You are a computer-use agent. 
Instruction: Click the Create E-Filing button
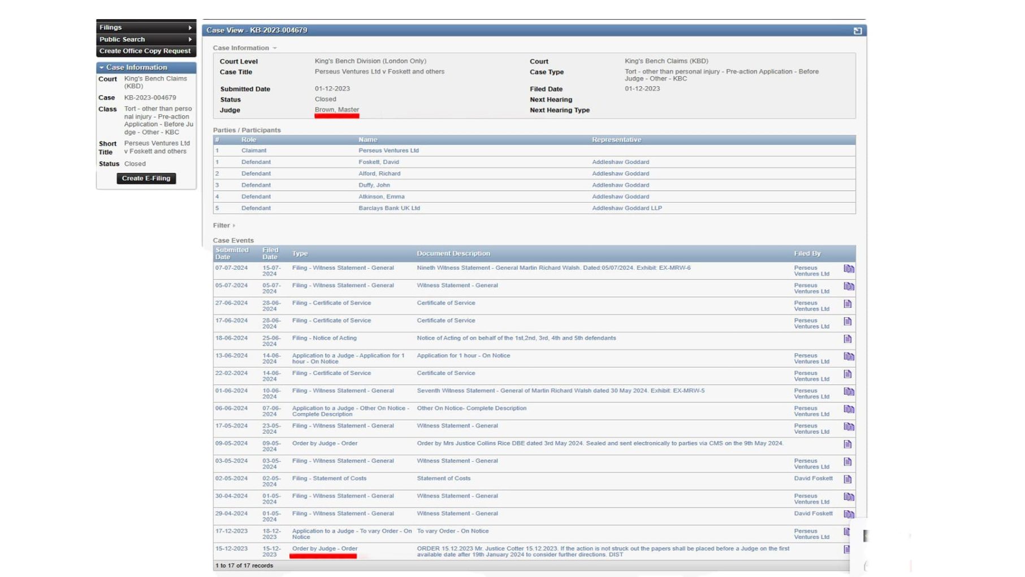click(x=146, y=178)
